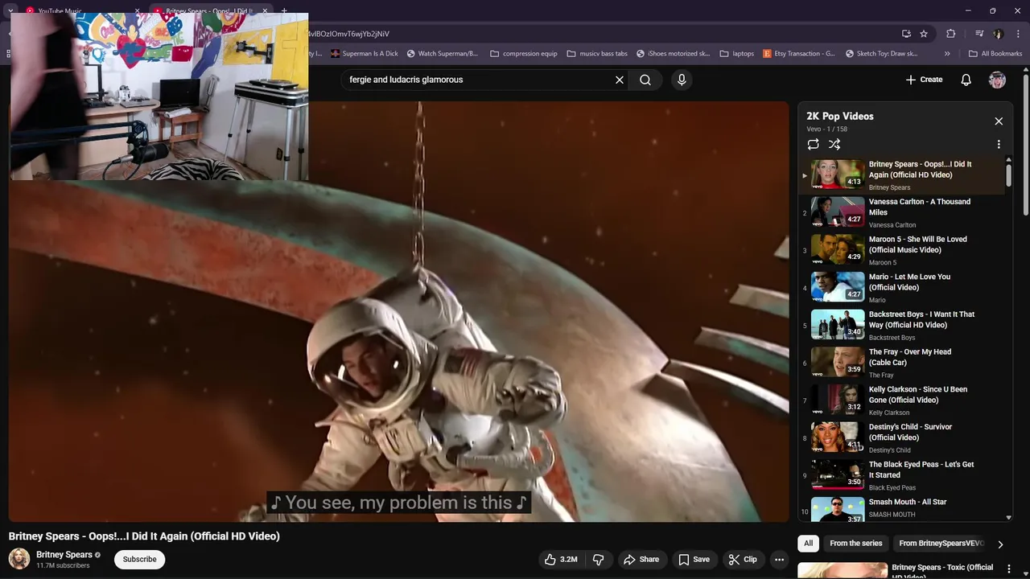The width and height of the screenshot is (1030, 579).
Task: Select From the series chip
Action: coord(855,544)
